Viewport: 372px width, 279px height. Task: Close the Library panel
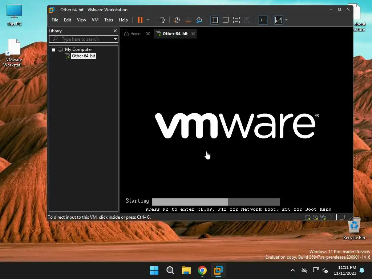coord(115,31)
